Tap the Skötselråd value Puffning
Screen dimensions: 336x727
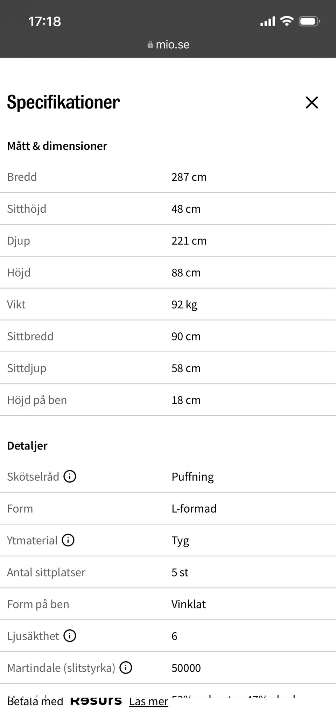(192, 477)
